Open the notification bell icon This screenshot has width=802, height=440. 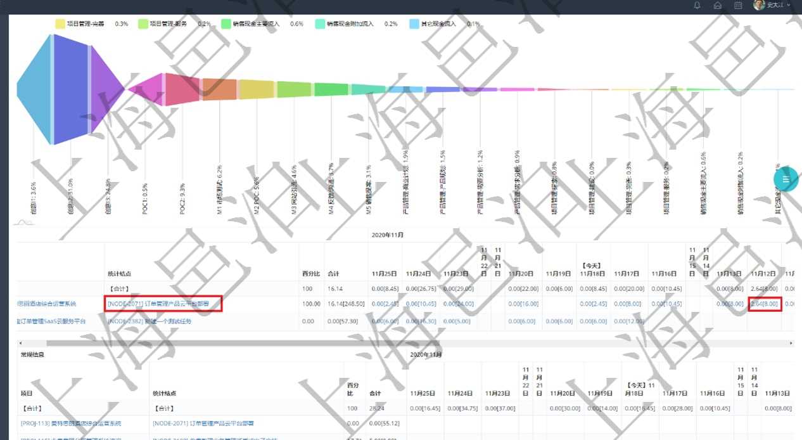pyautogui.click(x=697, y=6)
